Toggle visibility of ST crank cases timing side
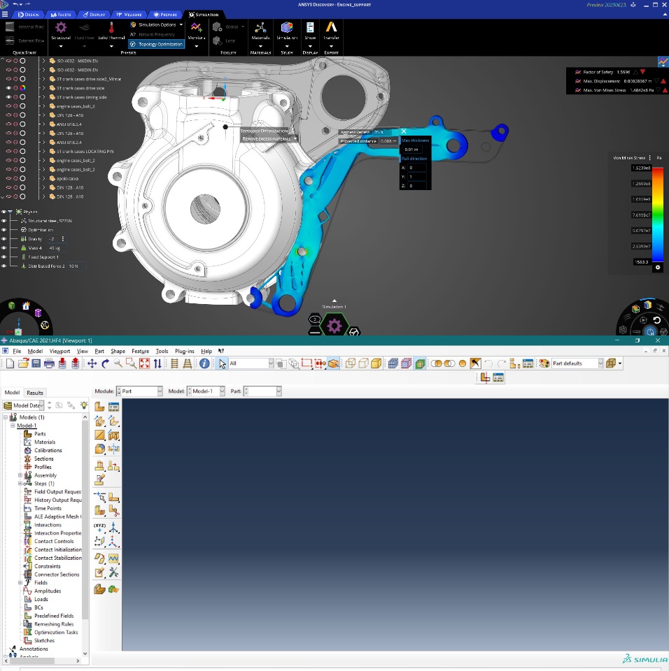Image resolution: width=669 pixels, height=671 pixels. pos(8,97)
